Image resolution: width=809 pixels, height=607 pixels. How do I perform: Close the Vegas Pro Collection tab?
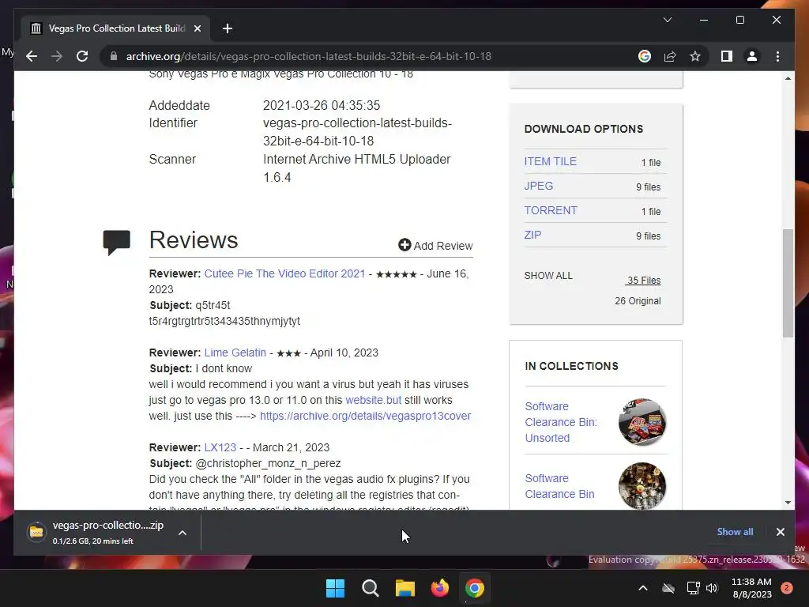(197, 28)
